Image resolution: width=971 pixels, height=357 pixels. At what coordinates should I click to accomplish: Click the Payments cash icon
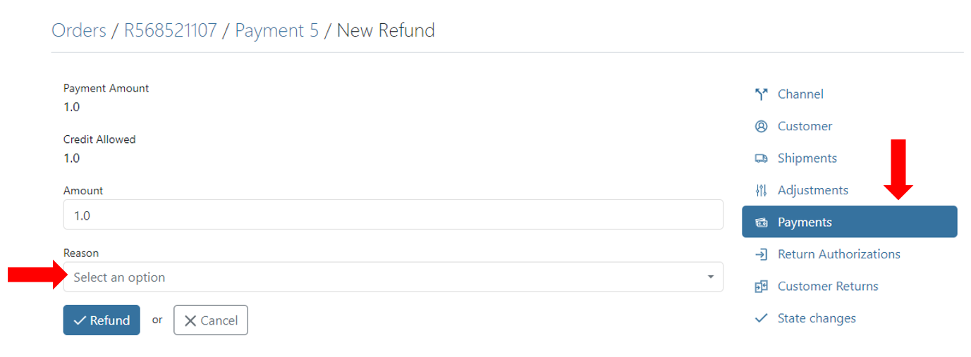pyautogui.click(x=761, y=223)
